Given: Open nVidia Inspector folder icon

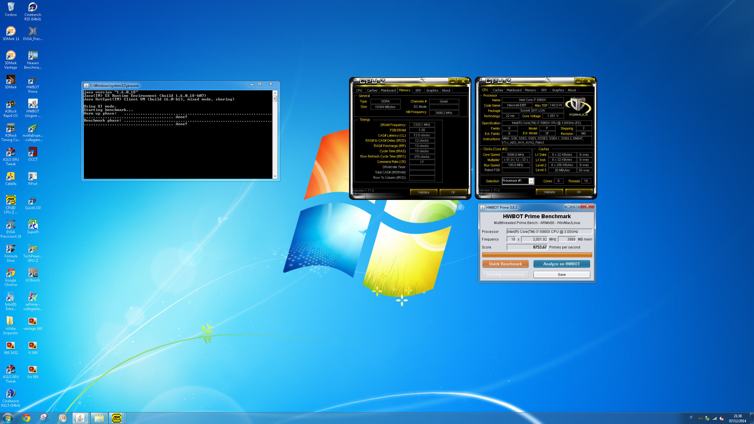Looking at the screenshot, I should pyautogui.click(x=11, y=325).
